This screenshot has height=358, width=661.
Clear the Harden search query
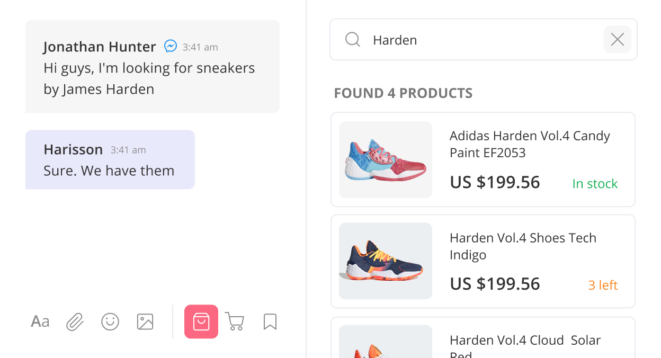click(x=618, y=39)
